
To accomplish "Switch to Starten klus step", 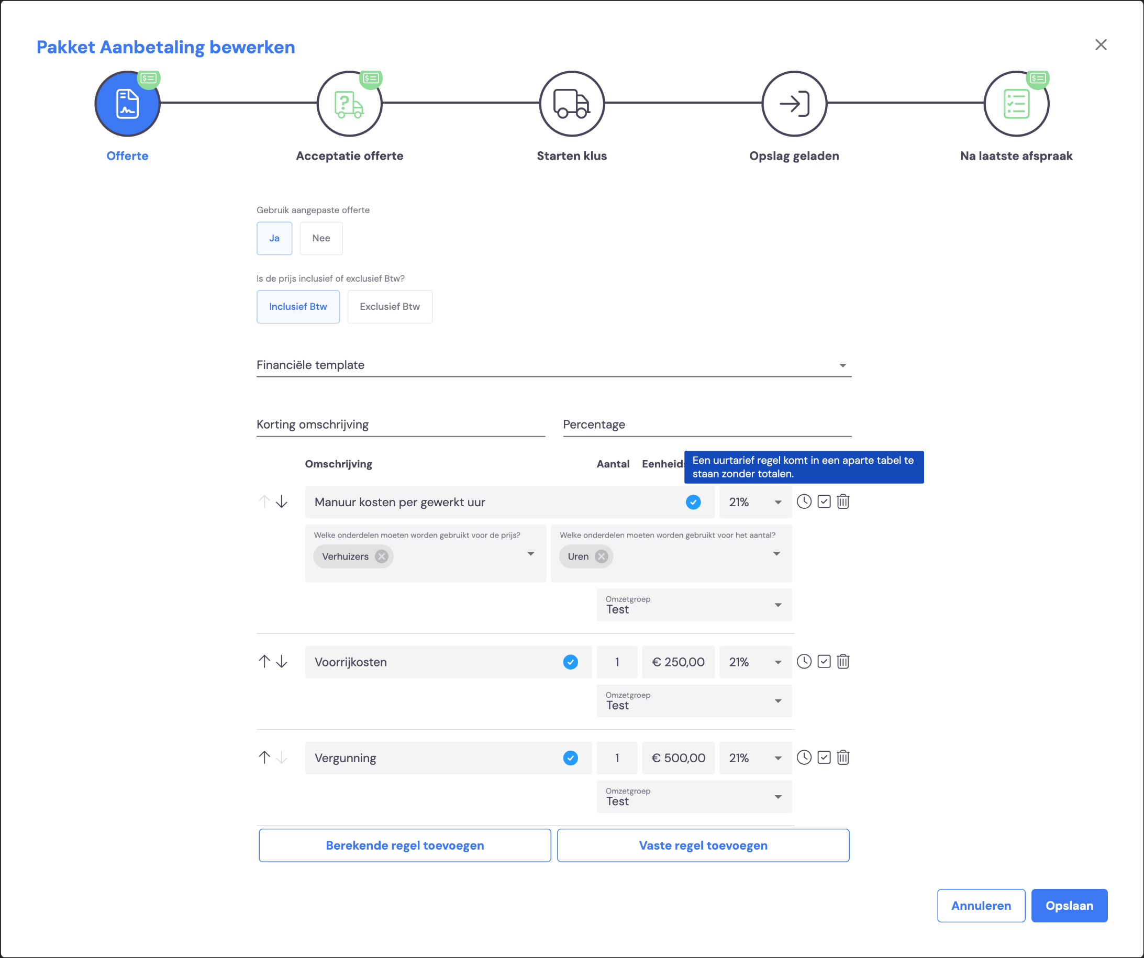I will [x=572, y=104].
